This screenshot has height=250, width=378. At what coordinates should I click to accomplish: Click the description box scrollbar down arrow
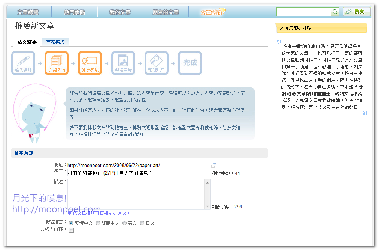208,206
